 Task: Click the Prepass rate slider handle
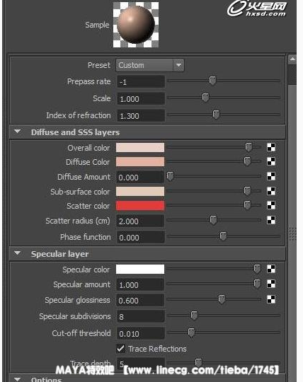click(x=212, y=81)
